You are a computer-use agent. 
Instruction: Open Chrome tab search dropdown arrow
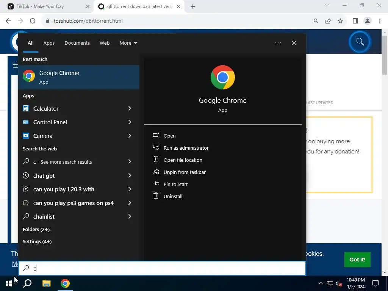tap(327, 5)
